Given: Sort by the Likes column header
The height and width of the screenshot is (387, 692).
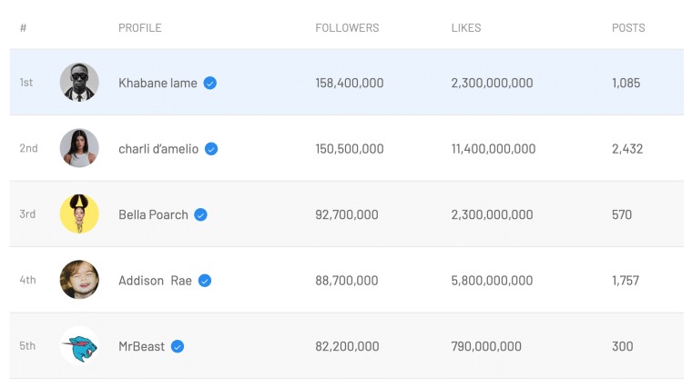Looking at the screenshot, I should (466, 28).
